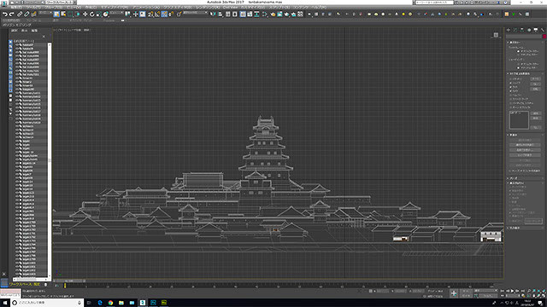
Task: Open the グループ (Group) menu
Action: tap(53, 8)
